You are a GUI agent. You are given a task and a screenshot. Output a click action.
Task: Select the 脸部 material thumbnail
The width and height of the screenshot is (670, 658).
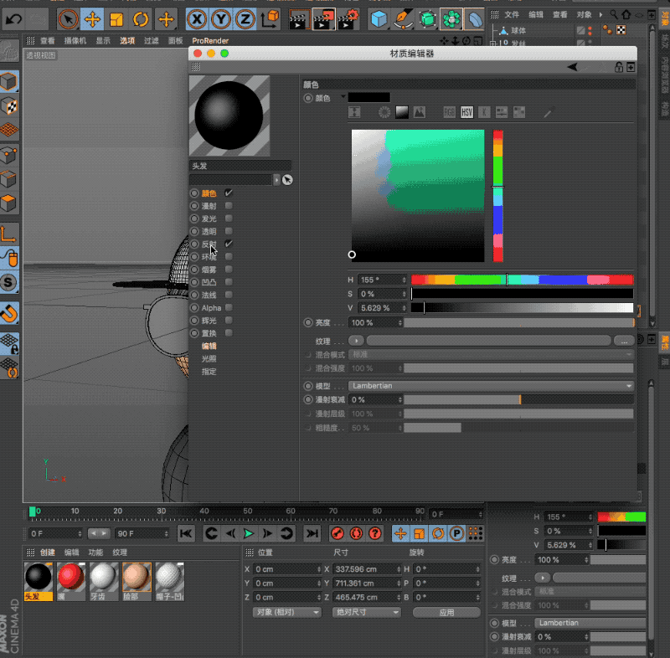(137, 581)
